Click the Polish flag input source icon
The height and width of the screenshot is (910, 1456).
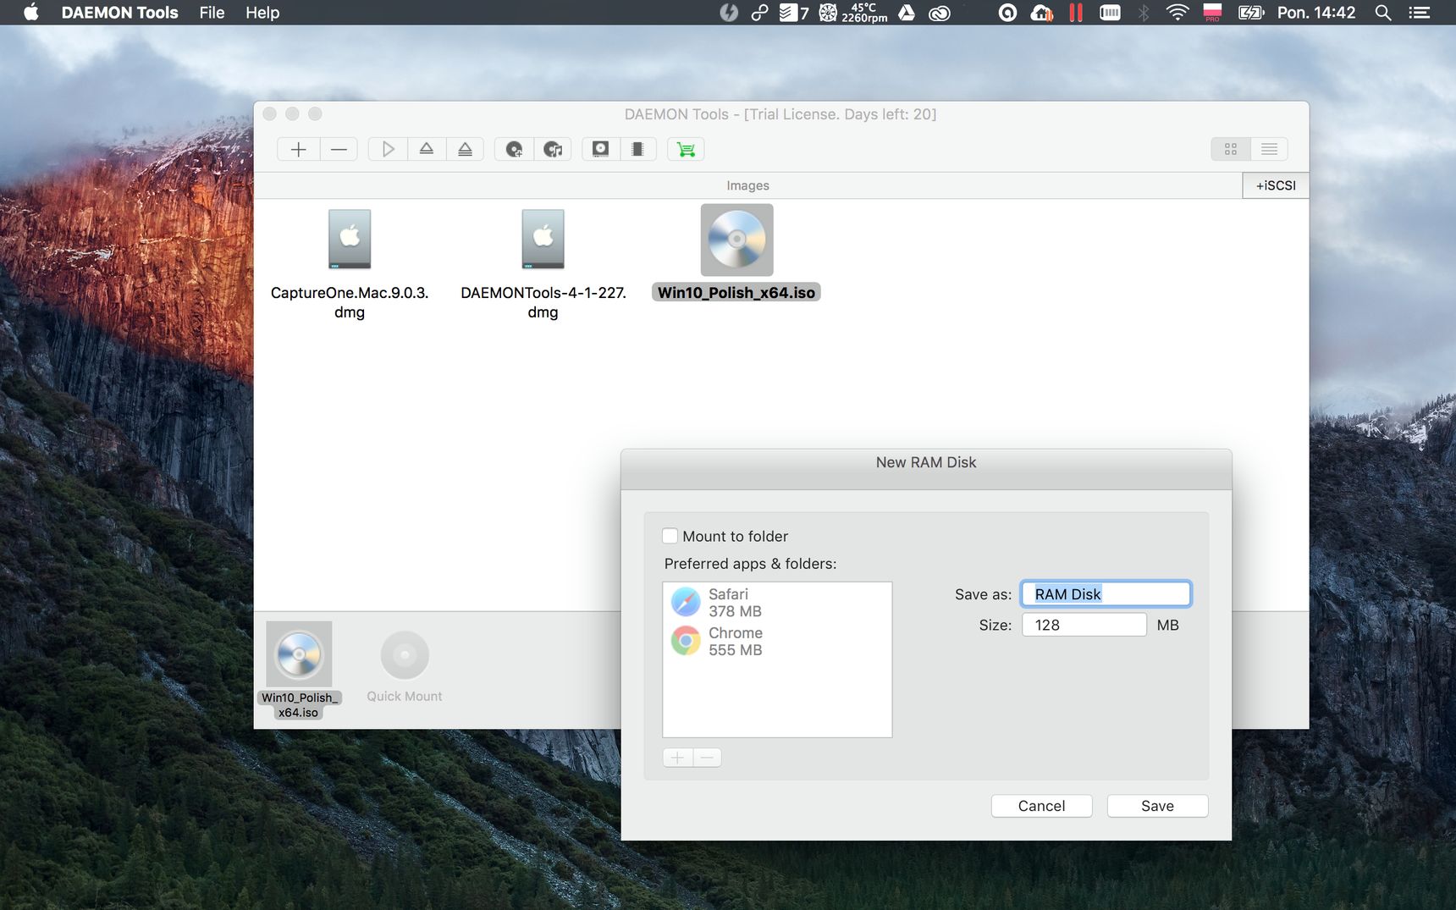pos(1212,13)
